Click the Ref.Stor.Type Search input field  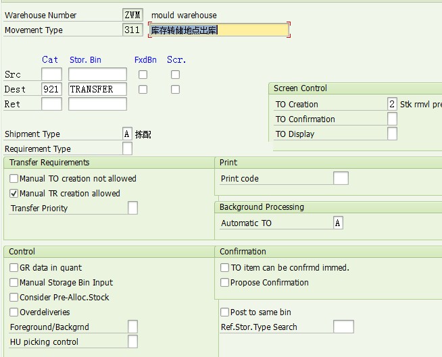[343, 327]
